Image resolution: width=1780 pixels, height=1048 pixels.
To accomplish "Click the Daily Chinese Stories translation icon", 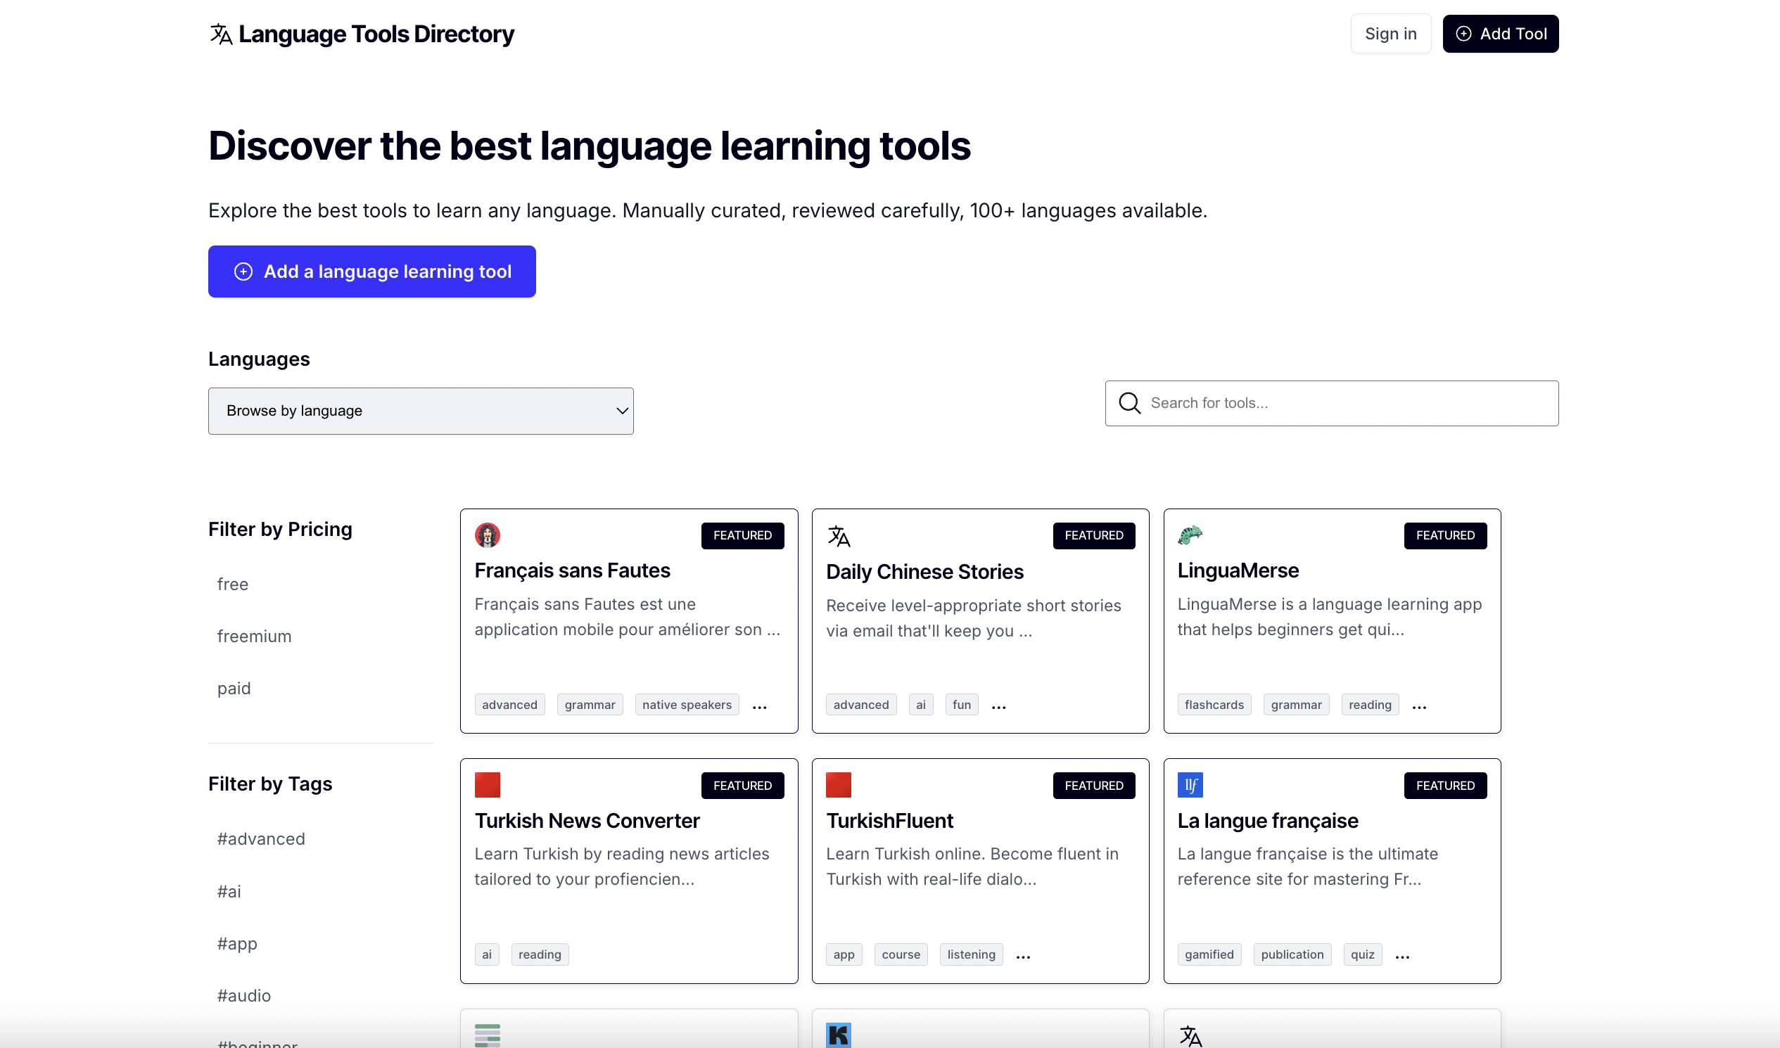I will point(838,535).
